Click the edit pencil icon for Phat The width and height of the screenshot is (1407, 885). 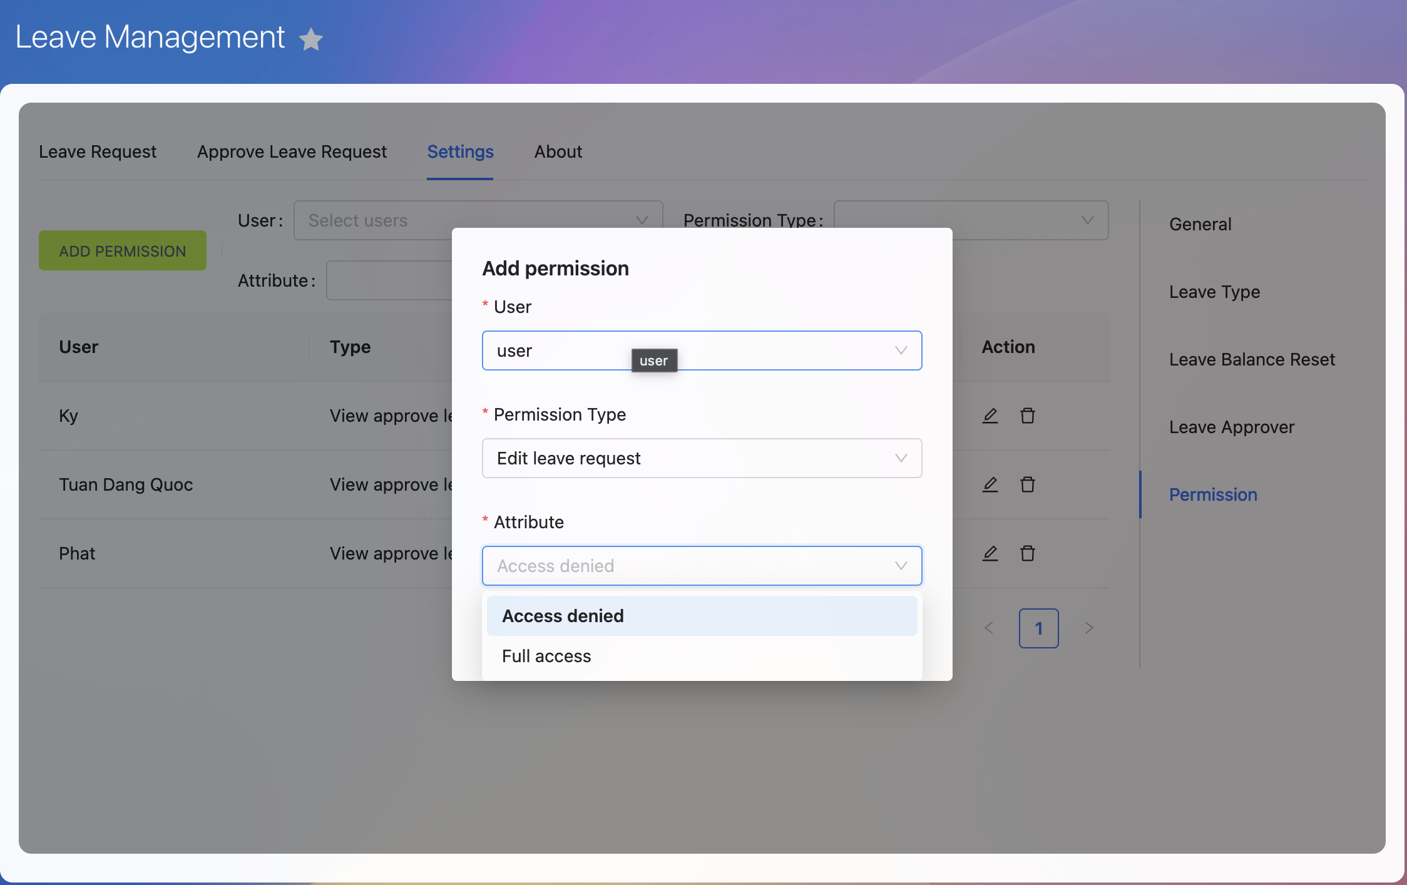[x=990, y=553]
